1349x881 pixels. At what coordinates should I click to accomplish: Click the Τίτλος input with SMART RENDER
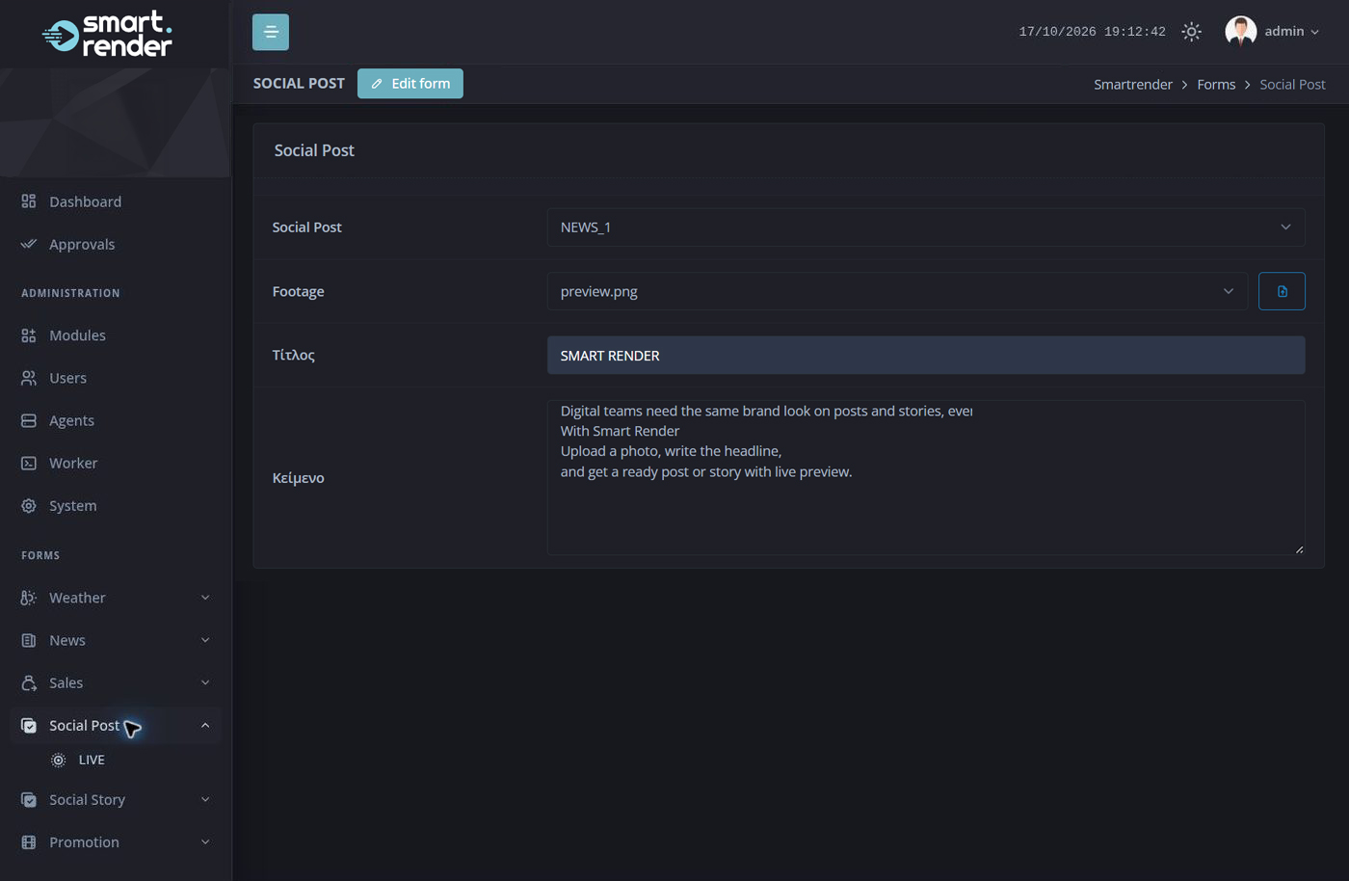pos(926,356)
